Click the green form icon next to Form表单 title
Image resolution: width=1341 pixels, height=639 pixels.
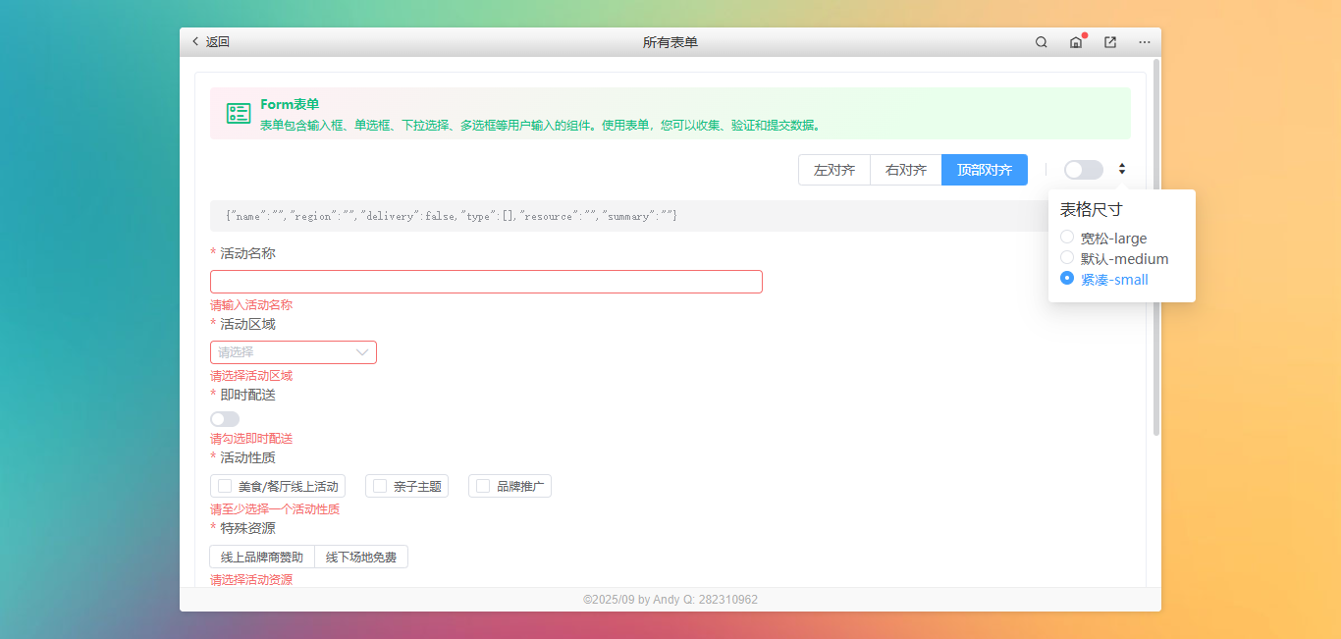tap(238, 112)
